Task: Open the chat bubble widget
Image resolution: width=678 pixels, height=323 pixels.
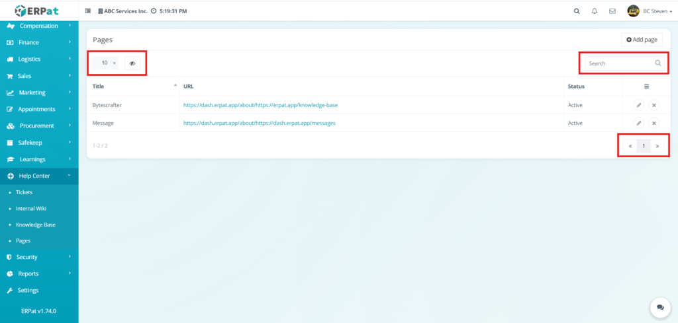Action: [659, 307]
